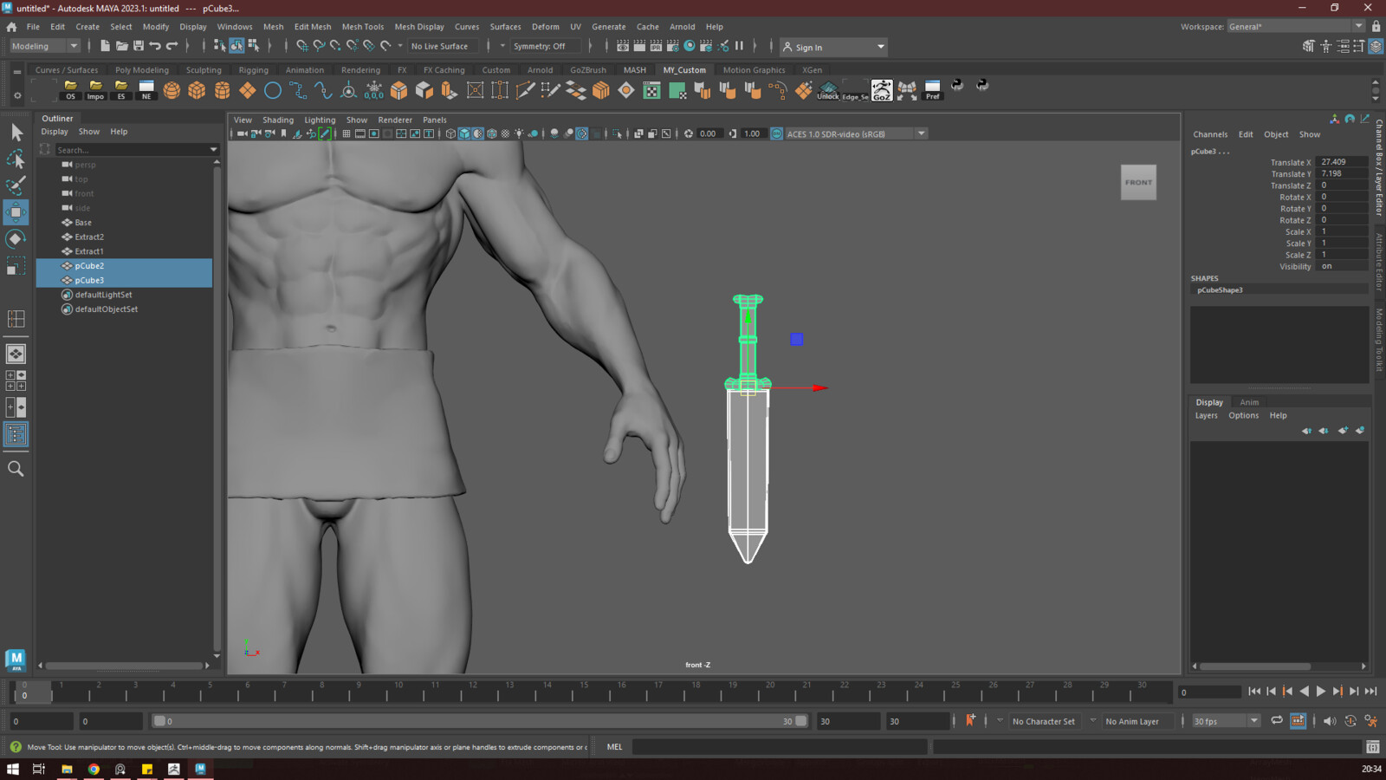Click the Outliner panel layout button
The image size is (1386, 780).
click(16, 434)
